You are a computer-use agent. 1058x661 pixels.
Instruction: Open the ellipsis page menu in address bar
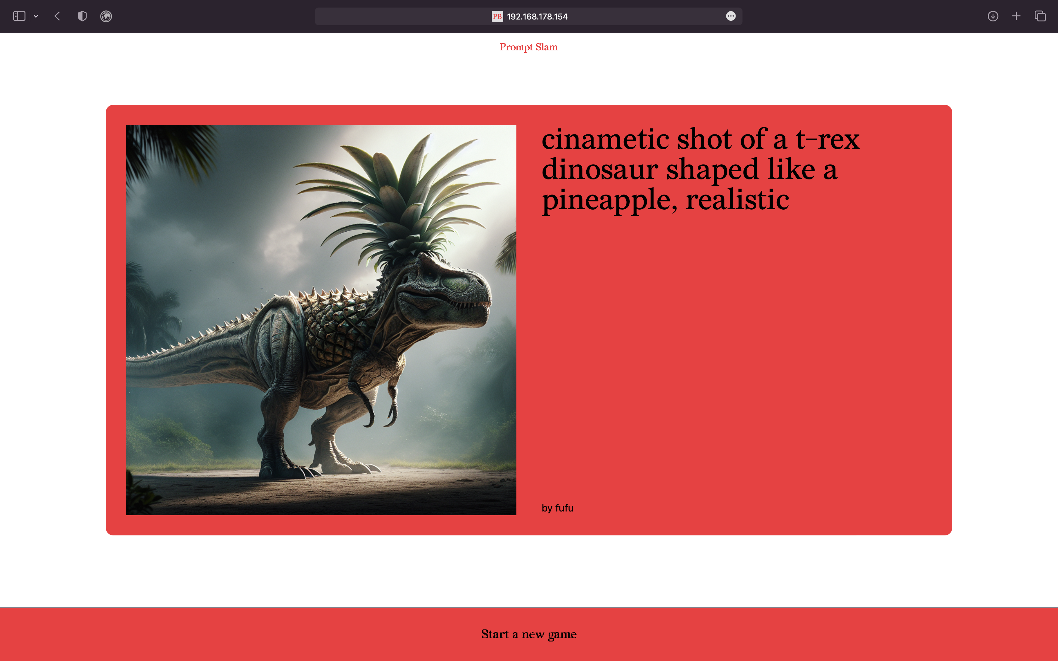click(x=731, y=16)
